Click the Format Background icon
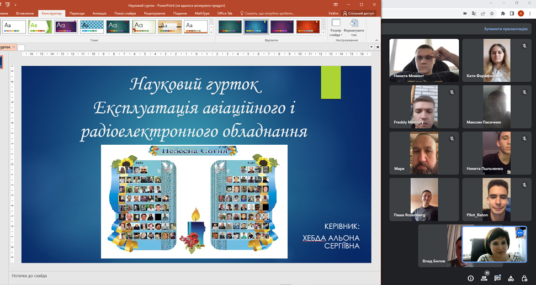 pos(354,26)
